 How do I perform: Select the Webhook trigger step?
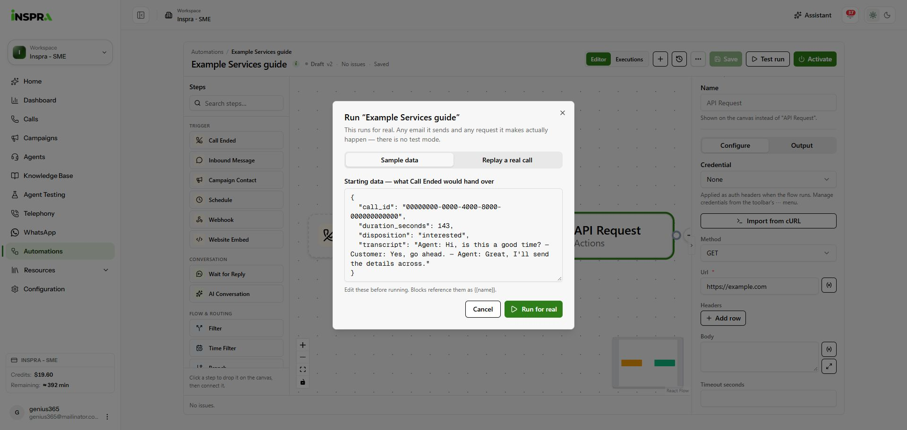[236, 219]
